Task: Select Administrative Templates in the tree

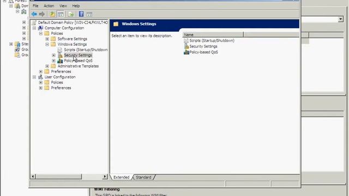Action: tap(78, 66)
